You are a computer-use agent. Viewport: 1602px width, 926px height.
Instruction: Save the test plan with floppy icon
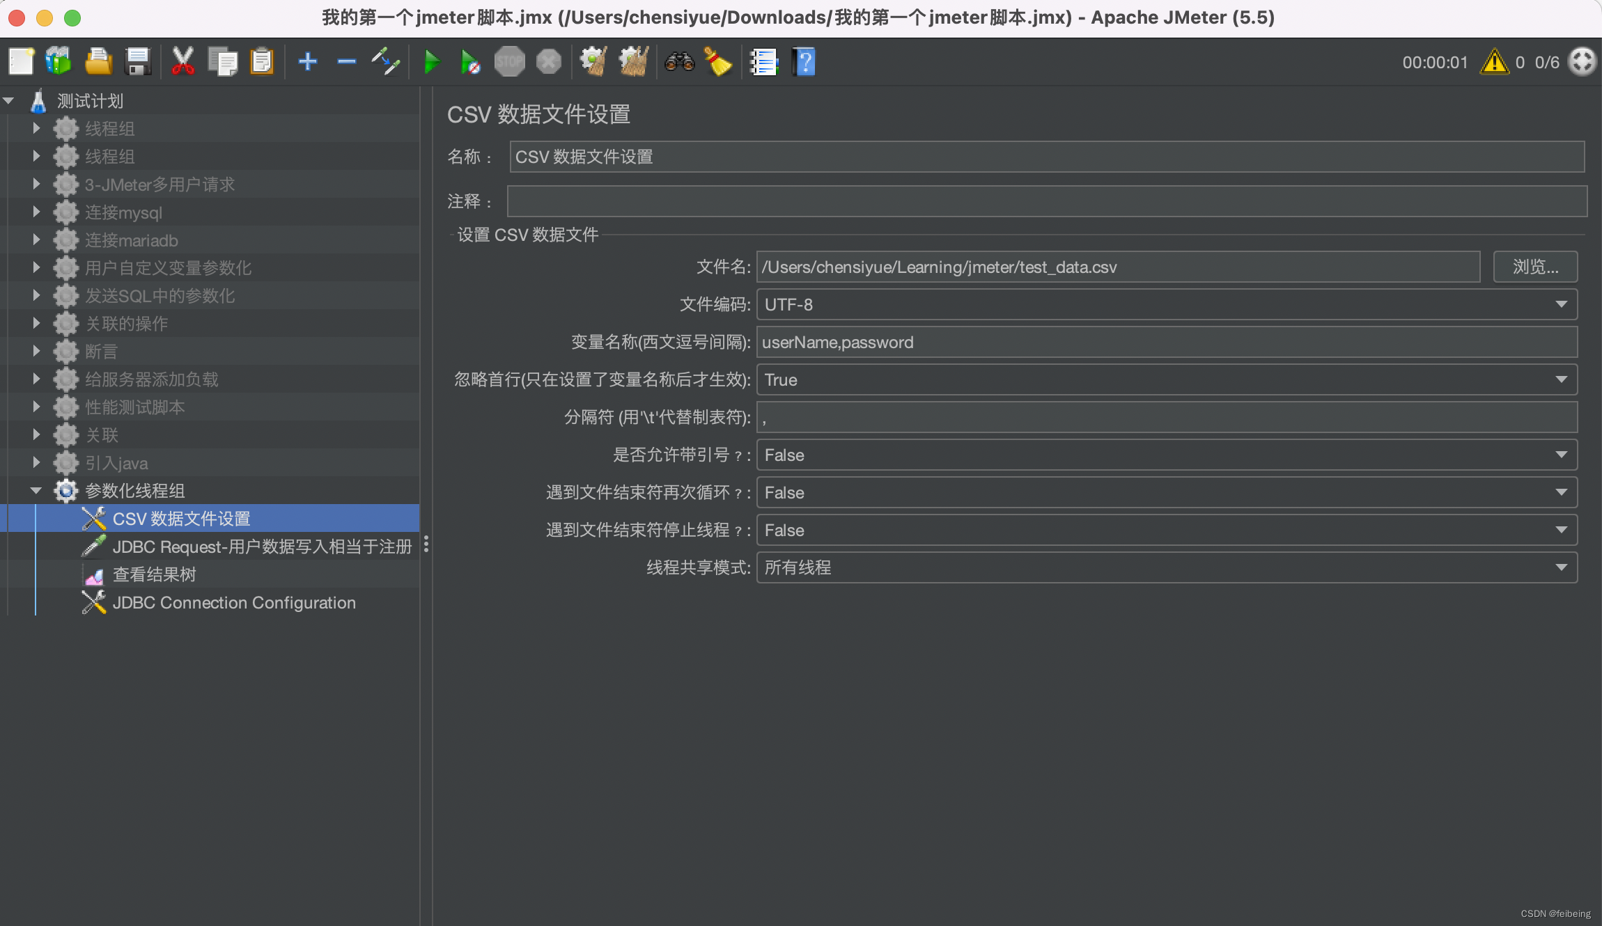(138, 61)
